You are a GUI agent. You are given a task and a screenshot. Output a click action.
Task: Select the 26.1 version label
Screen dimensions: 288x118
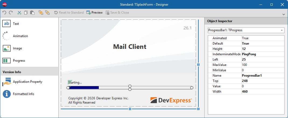(188, 28)
